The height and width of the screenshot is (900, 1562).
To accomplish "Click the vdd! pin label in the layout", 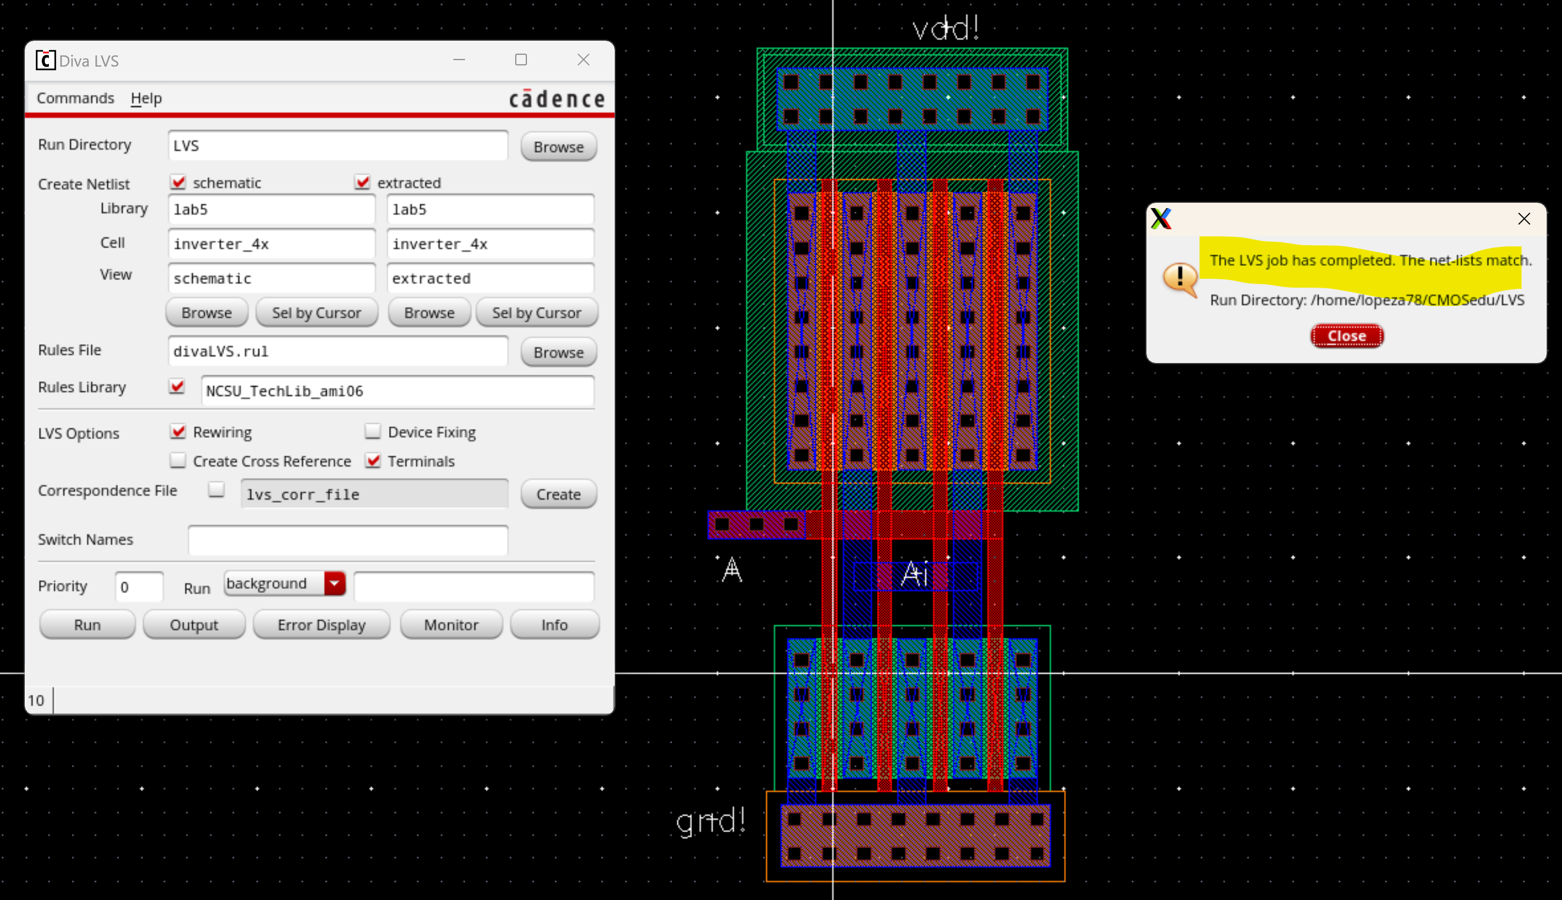I will (945, 28).
